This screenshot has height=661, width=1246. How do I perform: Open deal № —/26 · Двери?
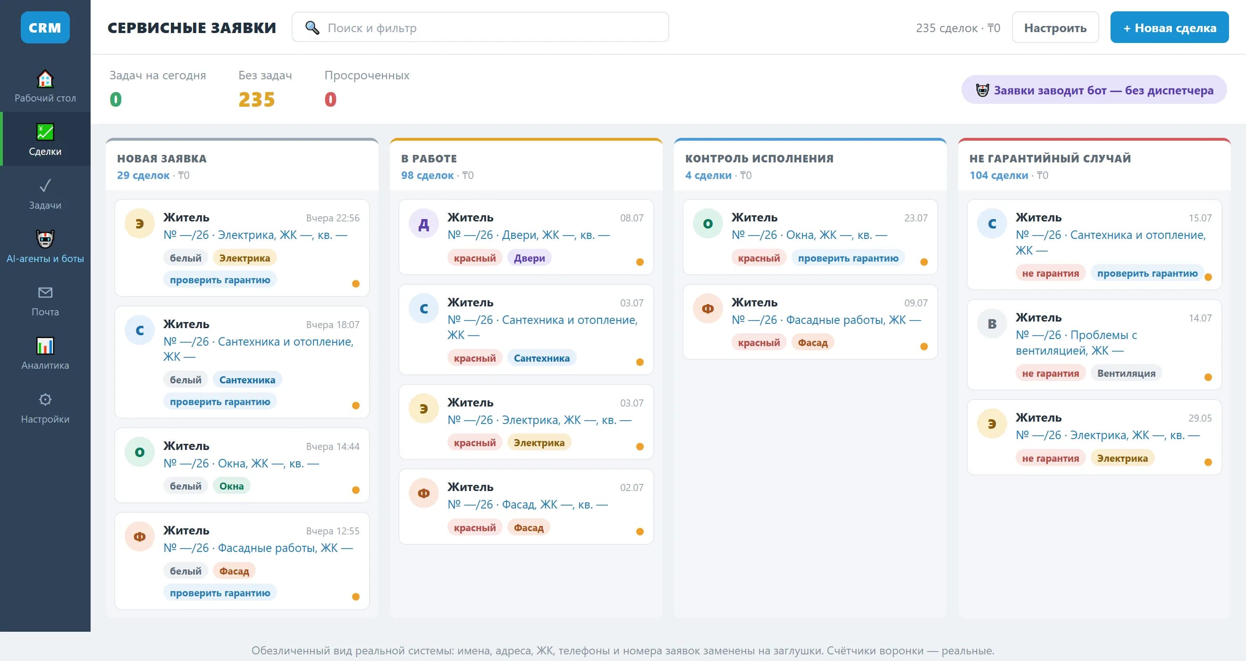click(x=528, y=235)
